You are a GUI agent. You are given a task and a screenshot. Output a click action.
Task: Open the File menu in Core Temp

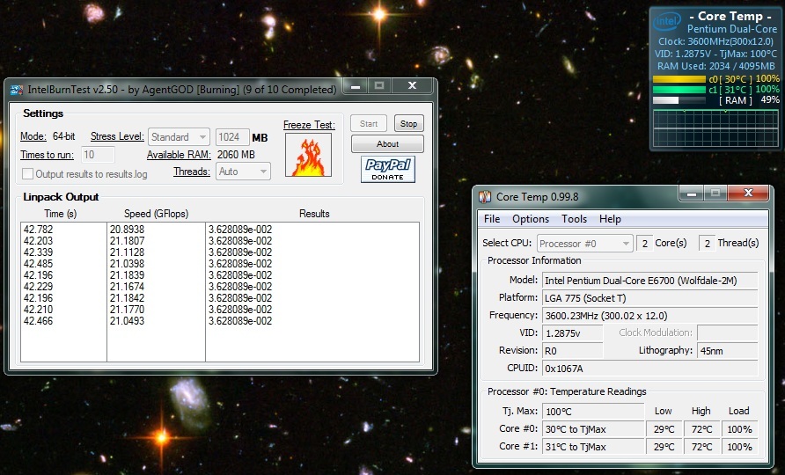(492, 219)
